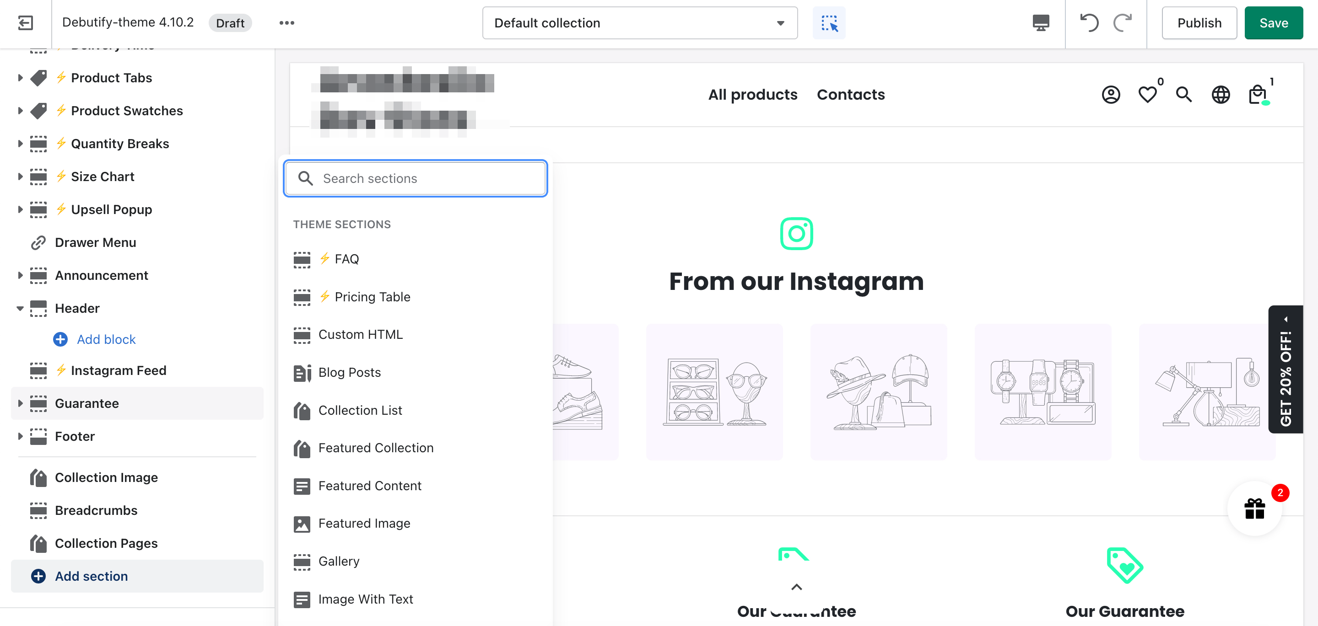
Task: Undo the last theme change
Action: [x=1089, y=22]
